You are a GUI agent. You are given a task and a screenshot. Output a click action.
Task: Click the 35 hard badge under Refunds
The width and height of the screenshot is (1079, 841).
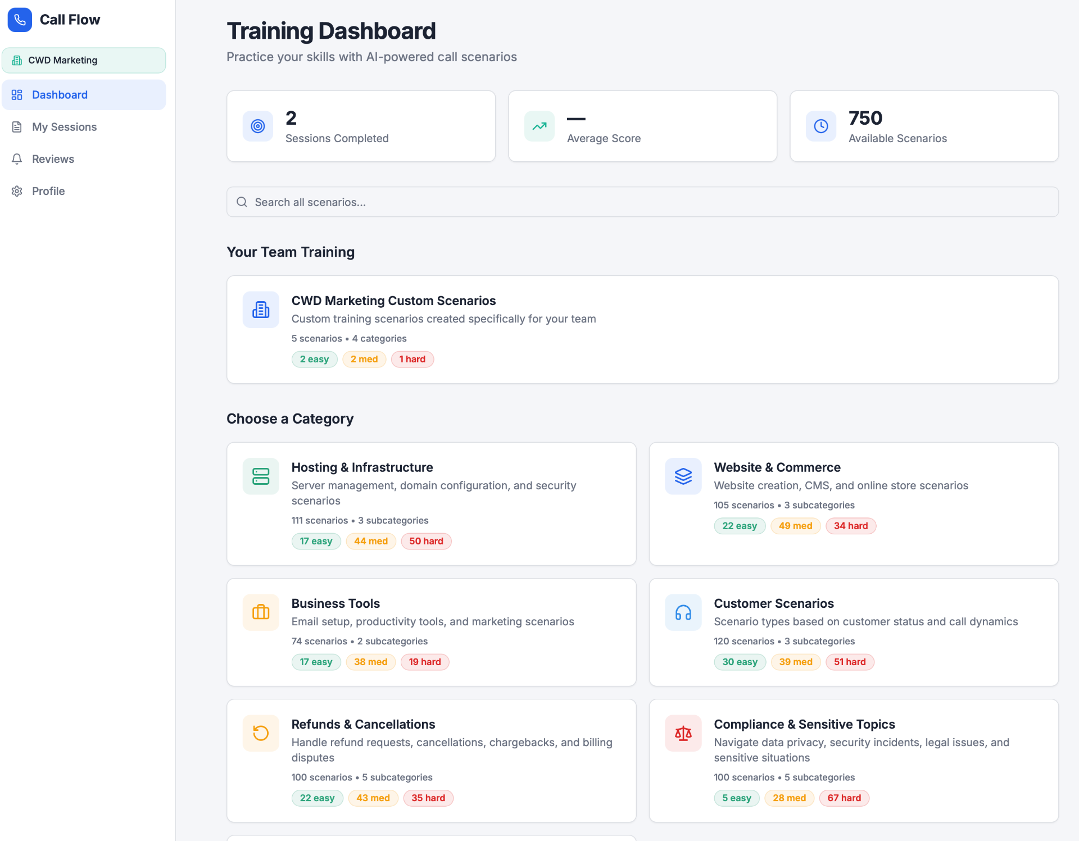[428, 798]
